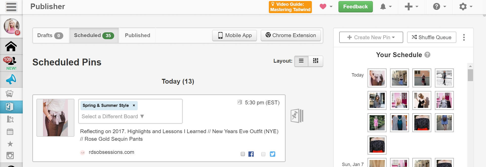Open the megaphone publisher icon in sidebar
Image resolution: width=486 pixels, height=167 pixels.
tap(11, 80)
